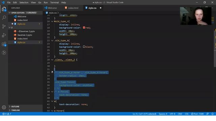This screenshot has width=216, height=121.
Task: Change encoding via UTF-8 status item
Action: coord(172,114)
